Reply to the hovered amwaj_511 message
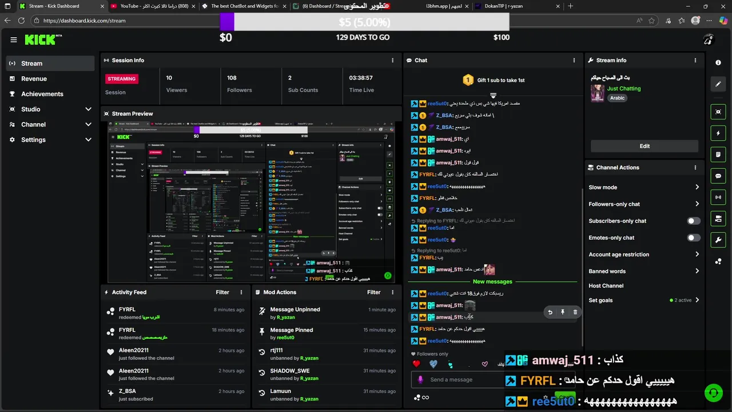This screenshot has height=412, width=732. [x=550, y=312]
